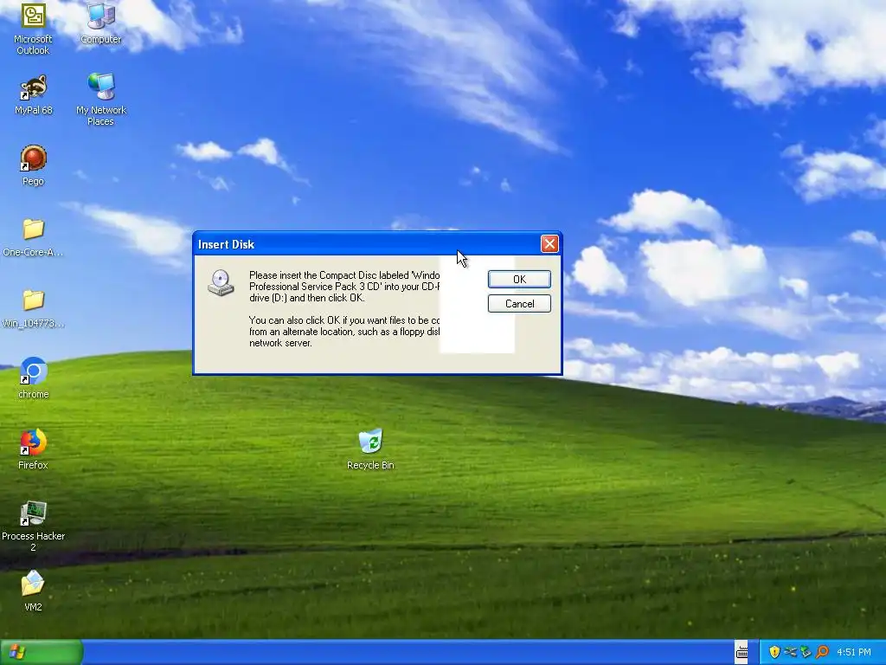Select the chrome shortcut icon
The image size is (886, 665).
click(33, 378)
